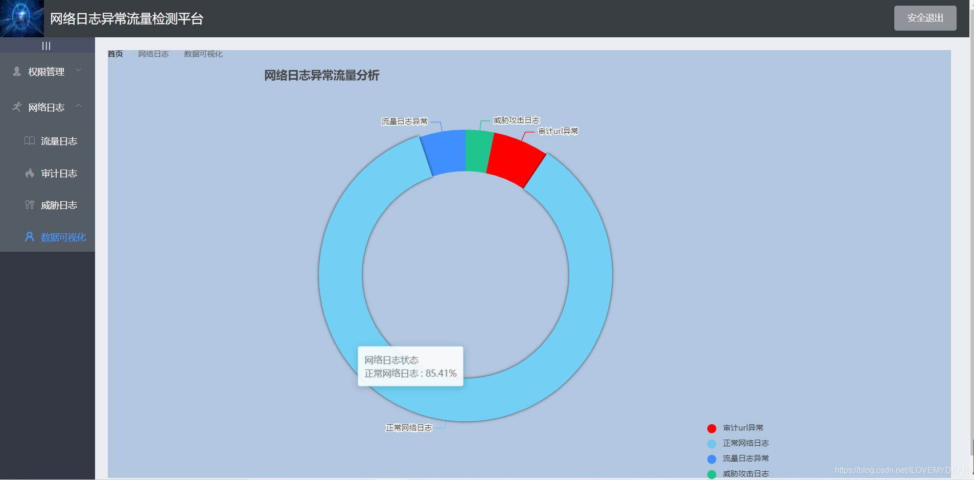Select the person icon beside 数据可视化
974x480 pixels.
(29, 236)
